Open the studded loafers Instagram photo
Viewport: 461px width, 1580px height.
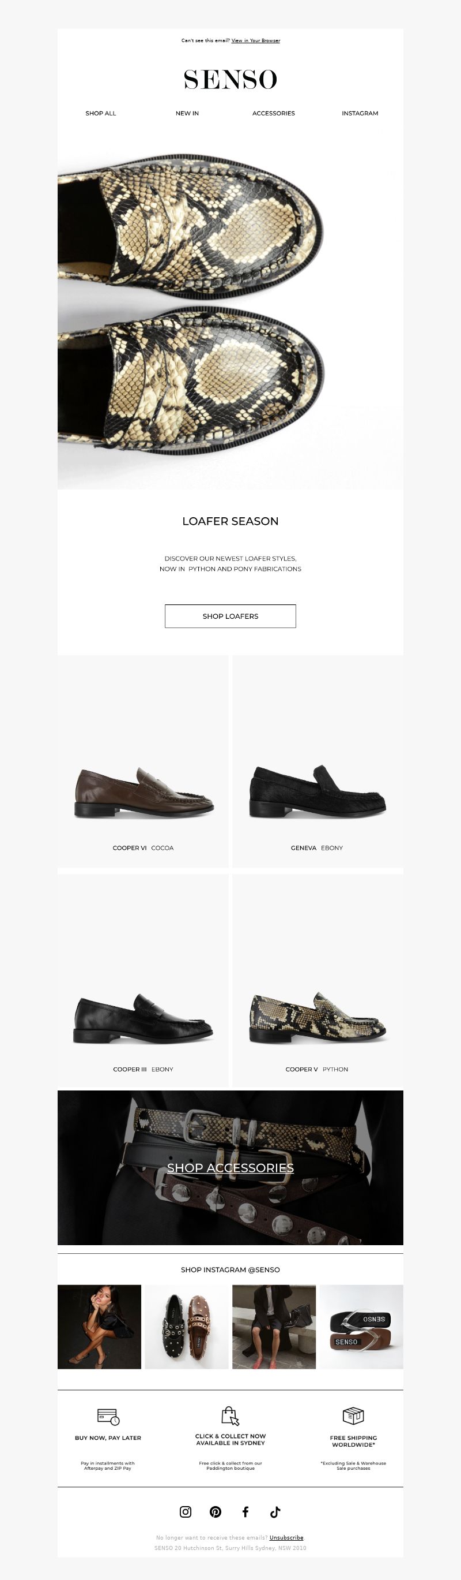(x=187, y=1327)
